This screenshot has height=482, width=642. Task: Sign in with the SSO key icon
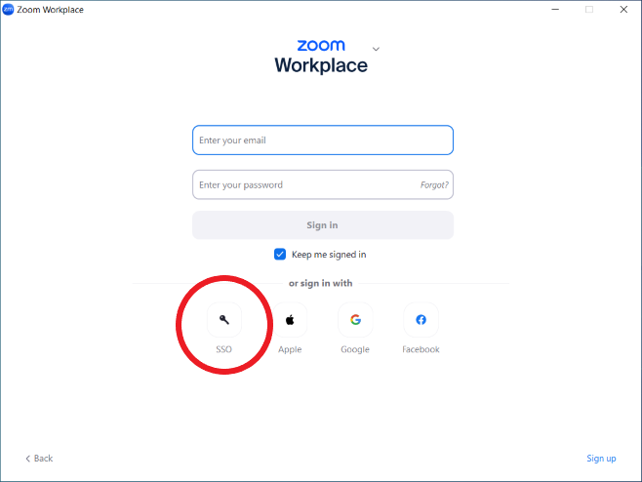tap(224, 319)
